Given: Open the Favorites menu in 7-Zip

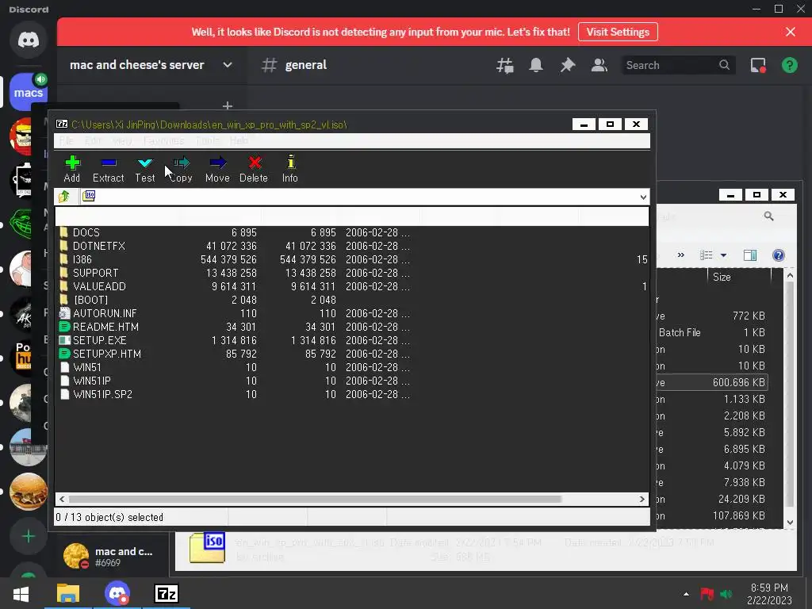Looking at the screenshot, I should pyautogui.click(x=163, y=141).
